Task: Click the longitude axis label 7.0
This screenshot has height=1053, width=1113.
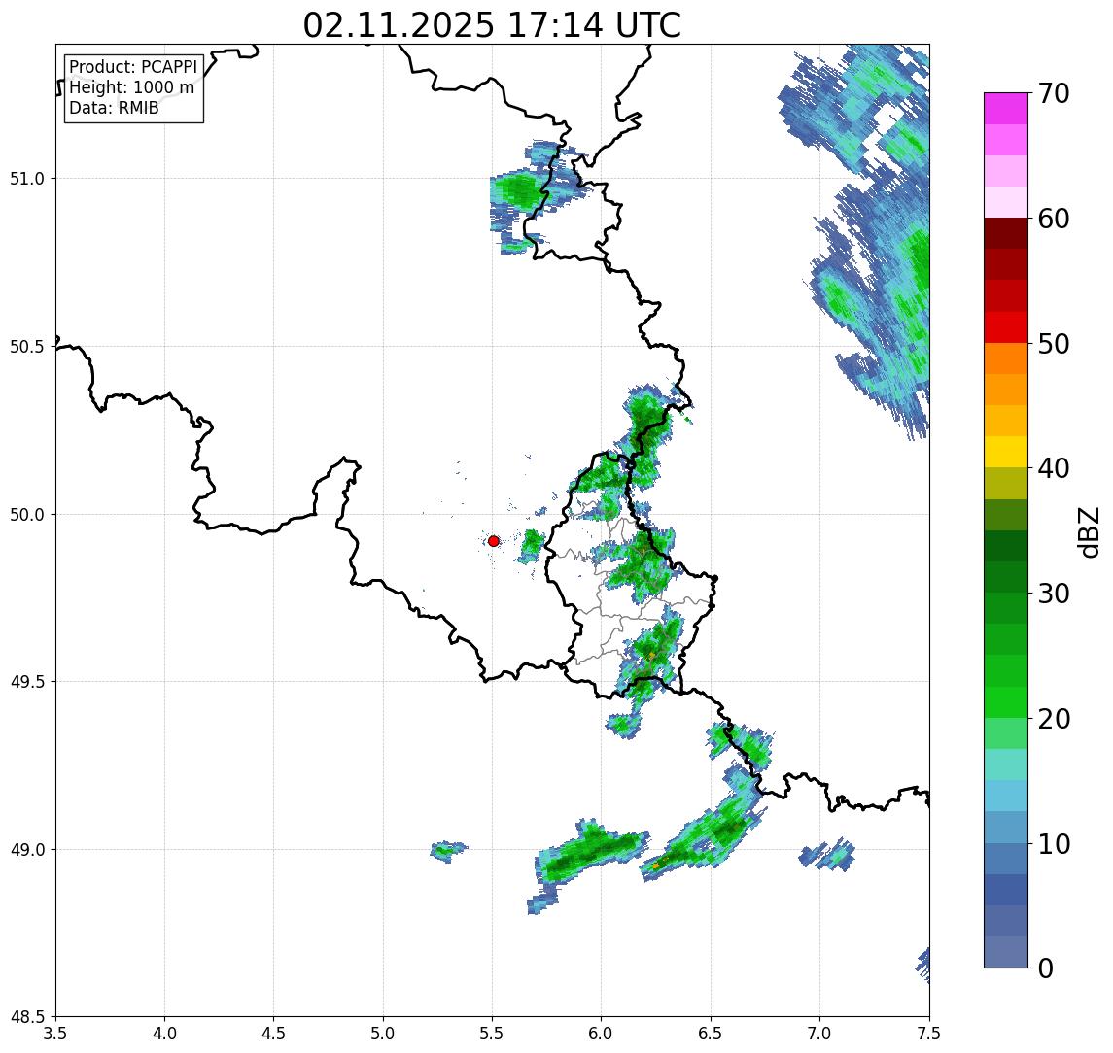Action: (x=819, y=1034)
